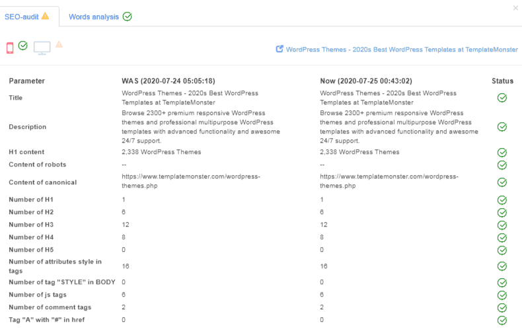Image resolution: width=522 pixels, height=331 pixels.
Task: Click the Now value 8 for Number of H4
Action: (322, 237)
